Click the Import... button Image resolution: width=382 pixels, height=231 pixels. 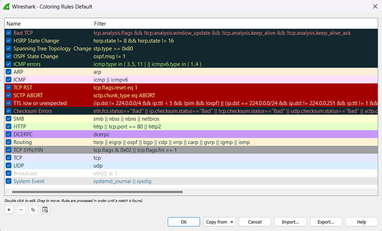pos(290,222)
